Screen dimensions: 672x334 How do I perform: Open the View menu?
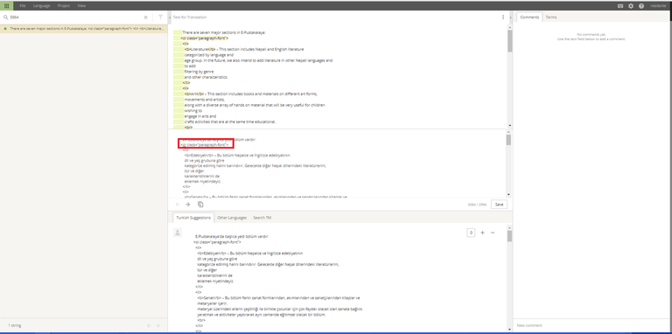click(x=81, y=6)
